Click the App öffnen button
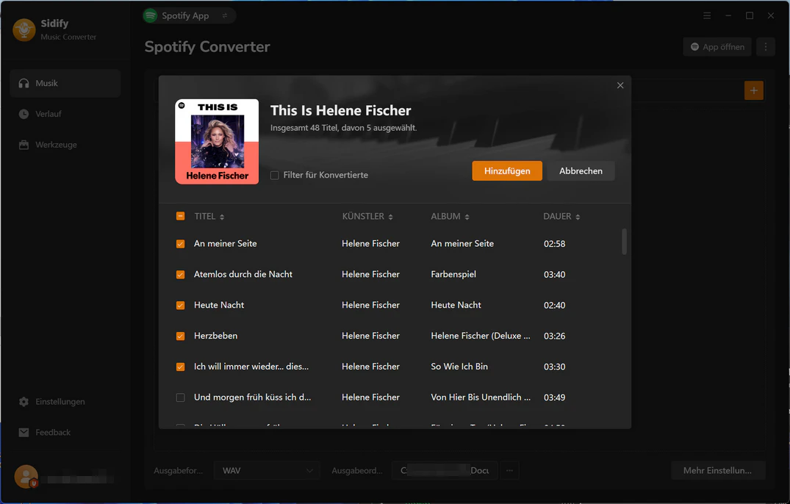Image resolution: width=790 pixels, height=504 pixels. pyautogui.click(x=717, y=47)
